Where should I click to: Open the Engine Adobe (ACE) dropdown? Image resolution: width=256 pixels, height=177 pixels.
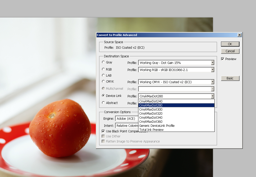[127, 118]
